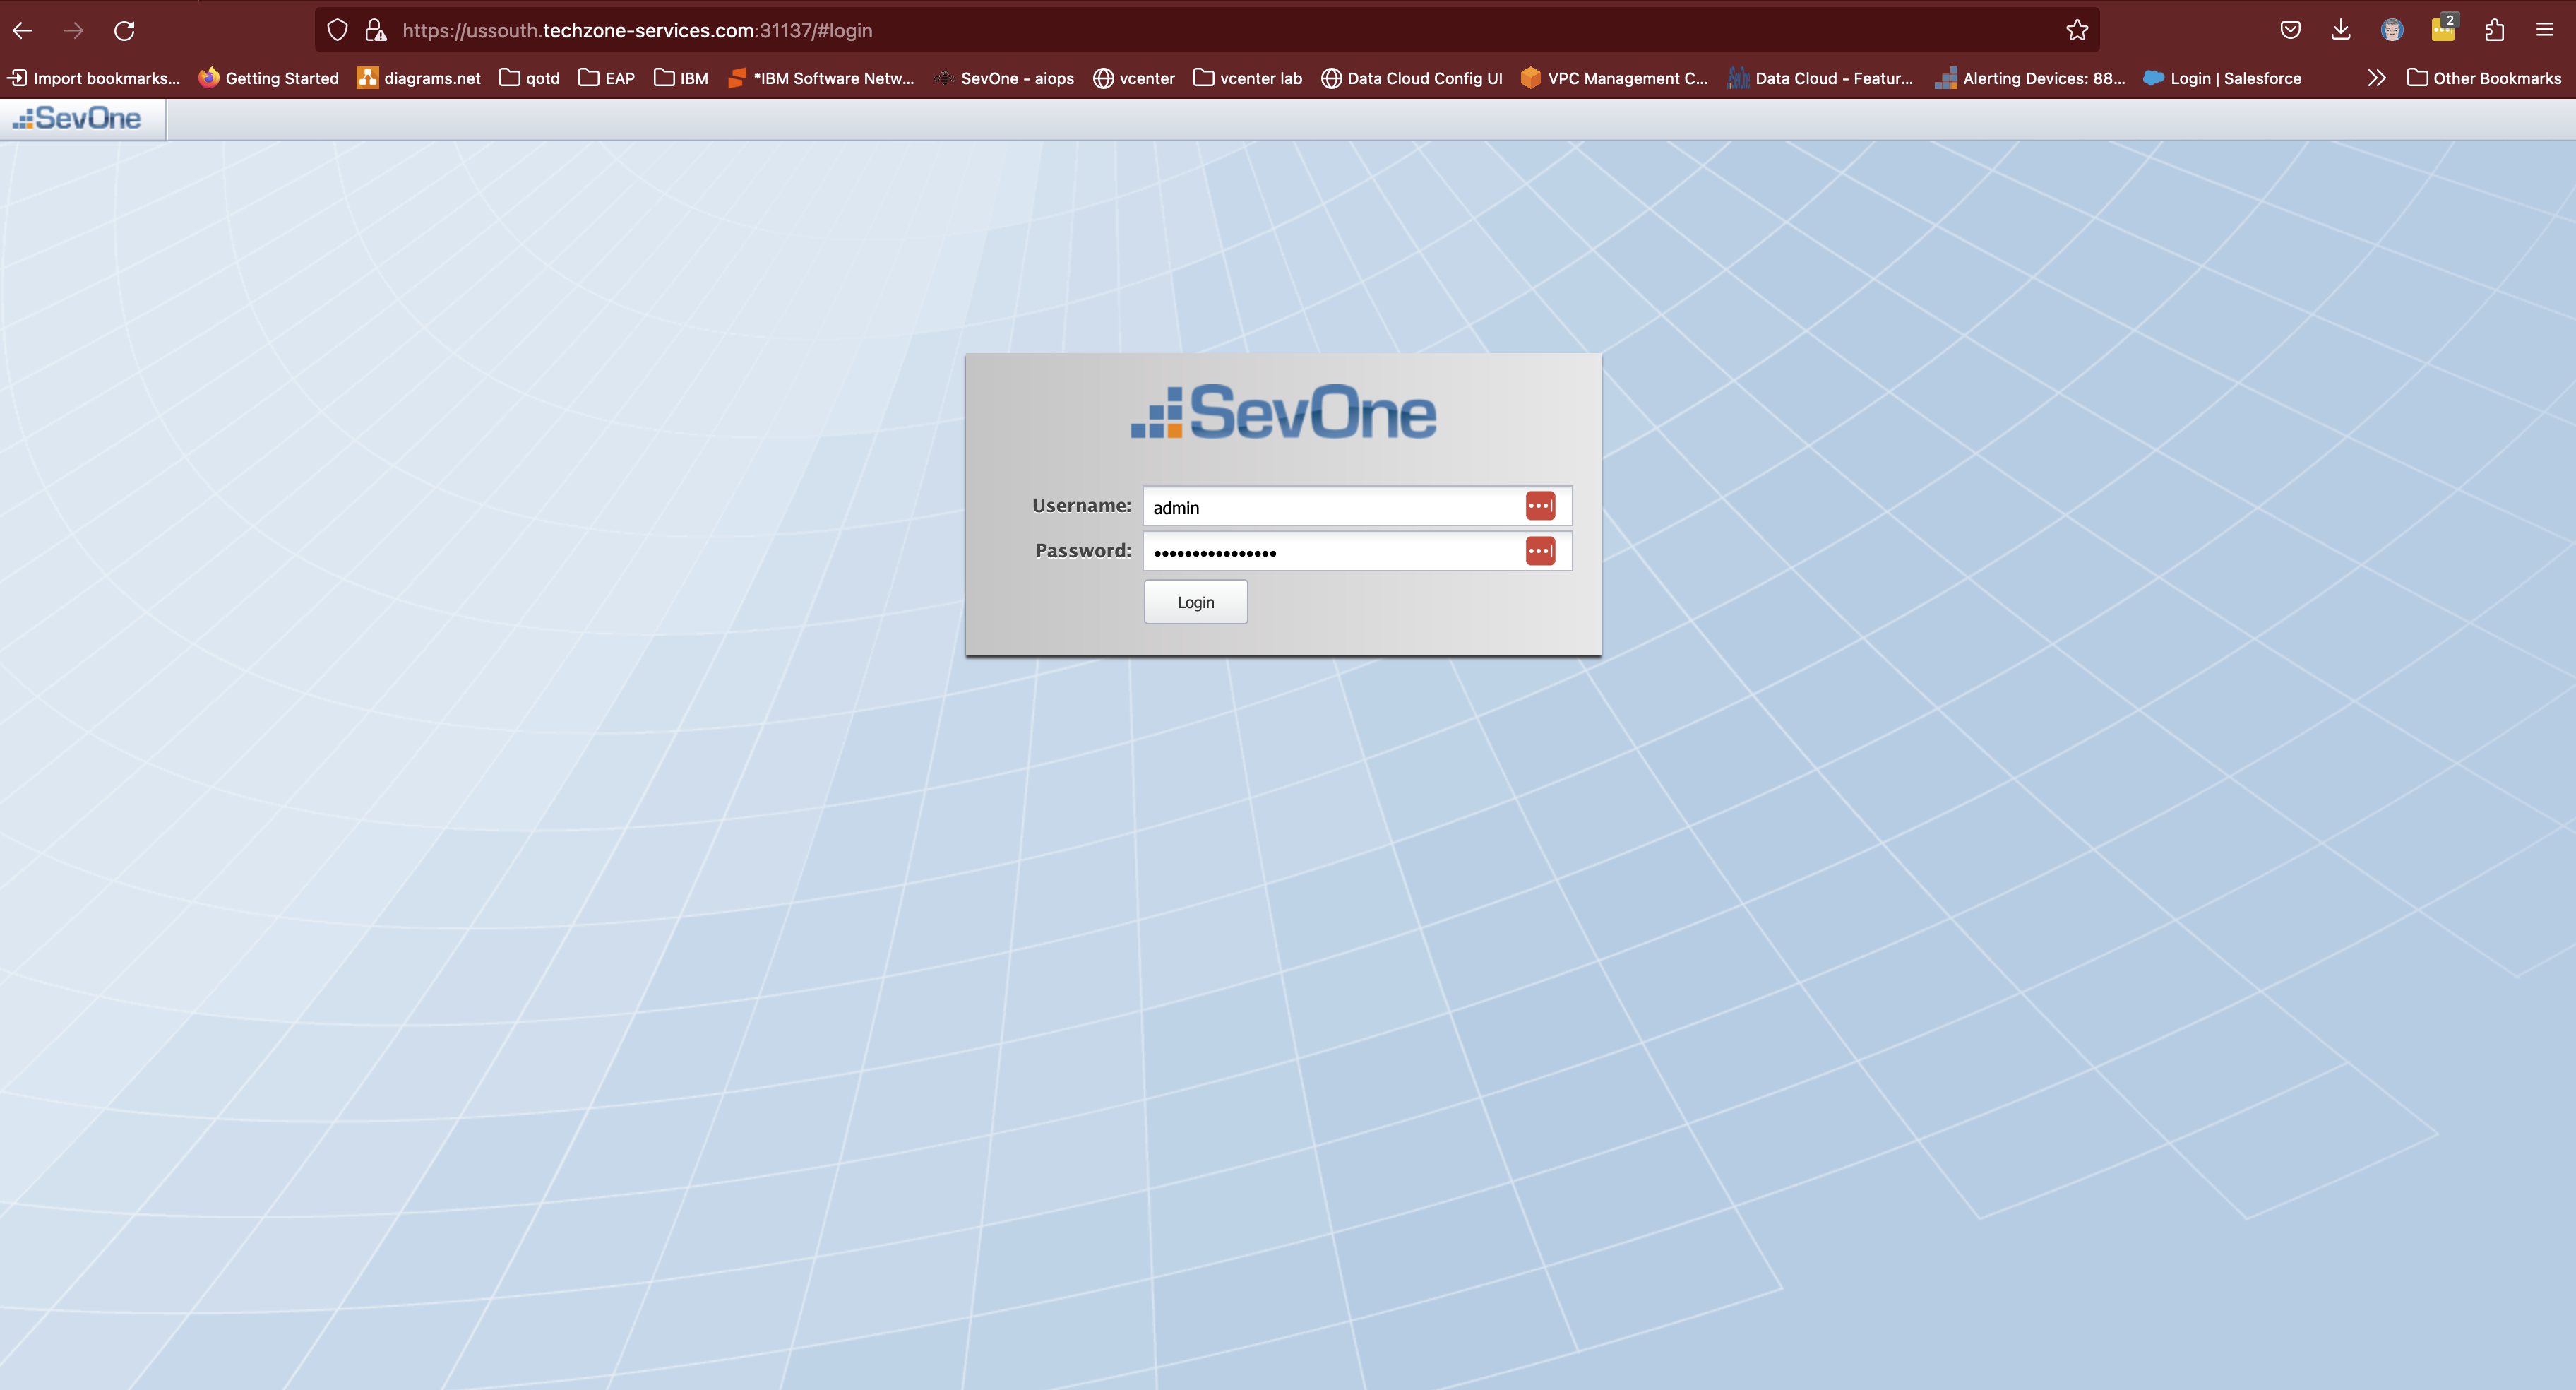Open SevOne - aiops bookmark
This screenshot has height=1390, width=2576.
point(1004,78)
